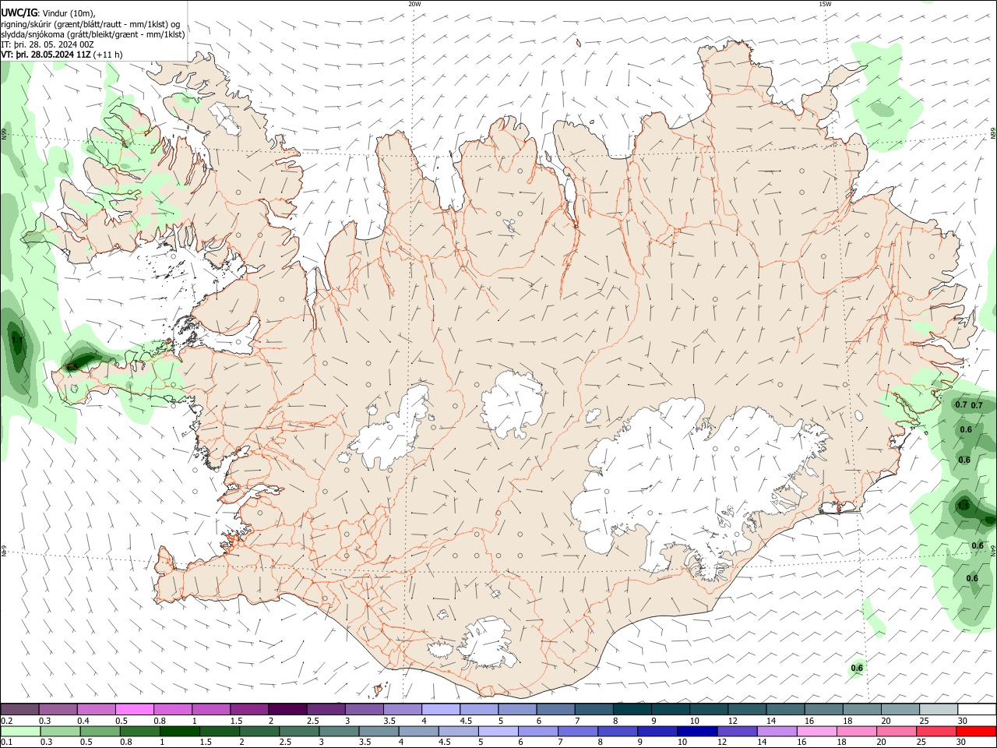Click the light periwinkle 4–4.5 snow swatch

coord(441,710)
